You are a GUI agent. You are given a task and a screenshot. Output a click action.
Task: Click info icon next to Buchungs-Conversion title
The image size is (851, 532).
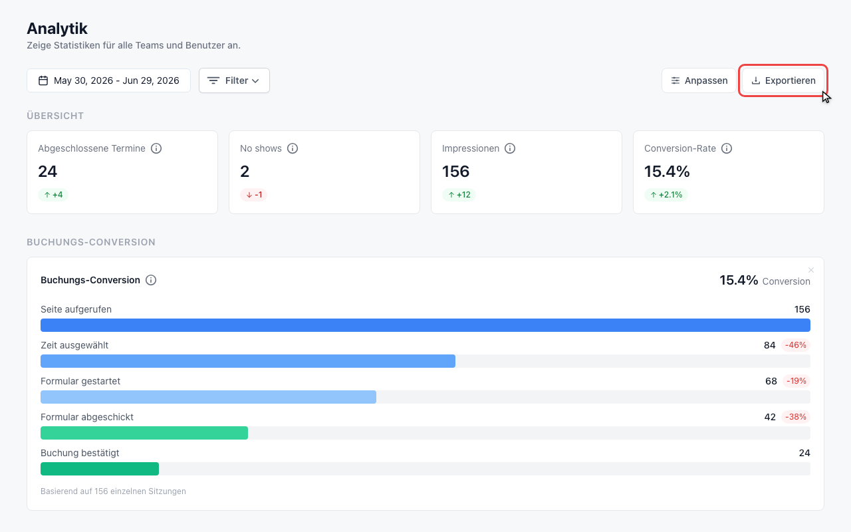pos(151,280)
